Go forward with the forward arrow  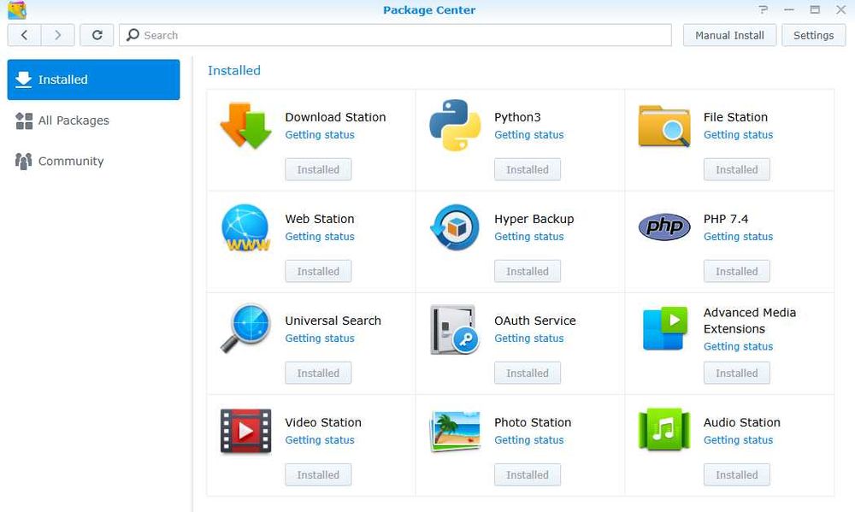[58, 35]
